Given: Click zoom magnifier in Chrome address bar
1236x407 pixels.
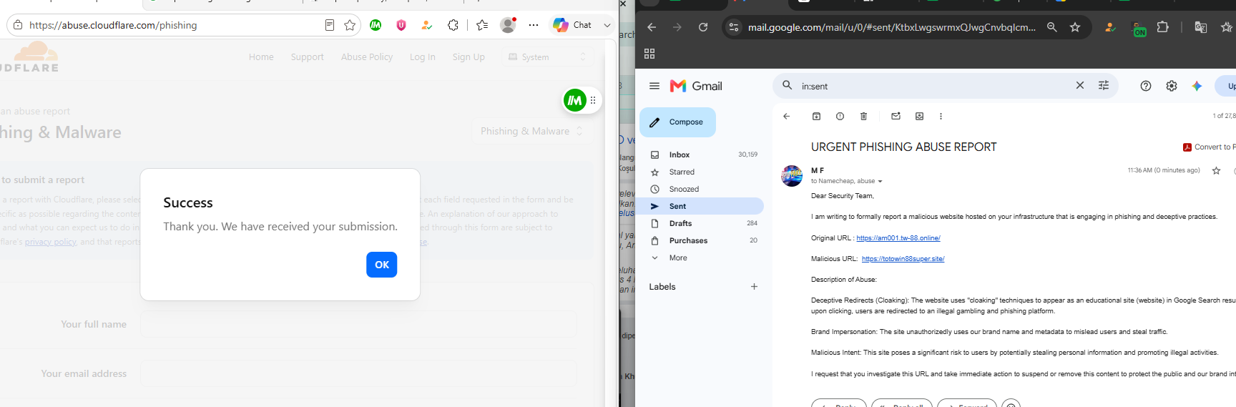Looking at the screenshot, I should [1051, 27].
